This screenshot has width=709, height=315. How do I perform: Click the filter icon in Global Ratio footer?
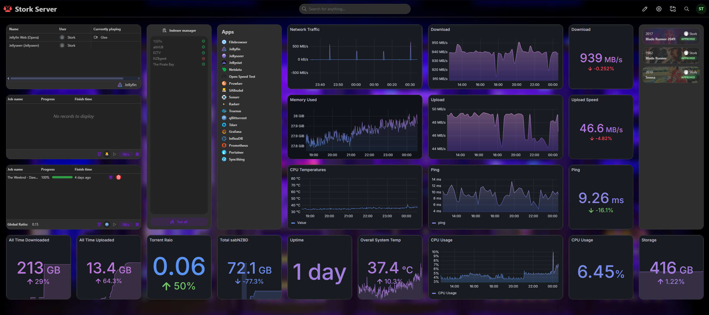tap(99, 224)
